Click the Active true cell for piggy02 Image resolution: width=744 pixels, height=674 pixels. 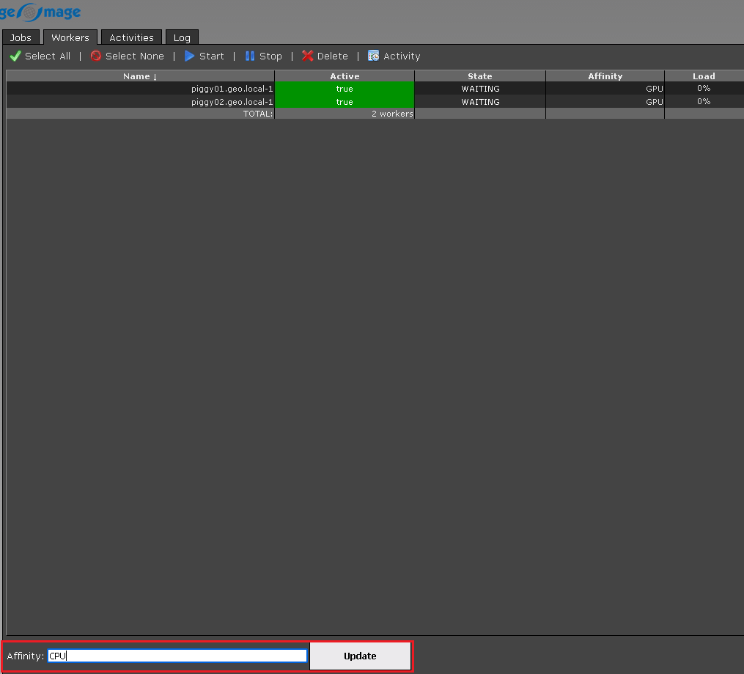coord(345,101)
